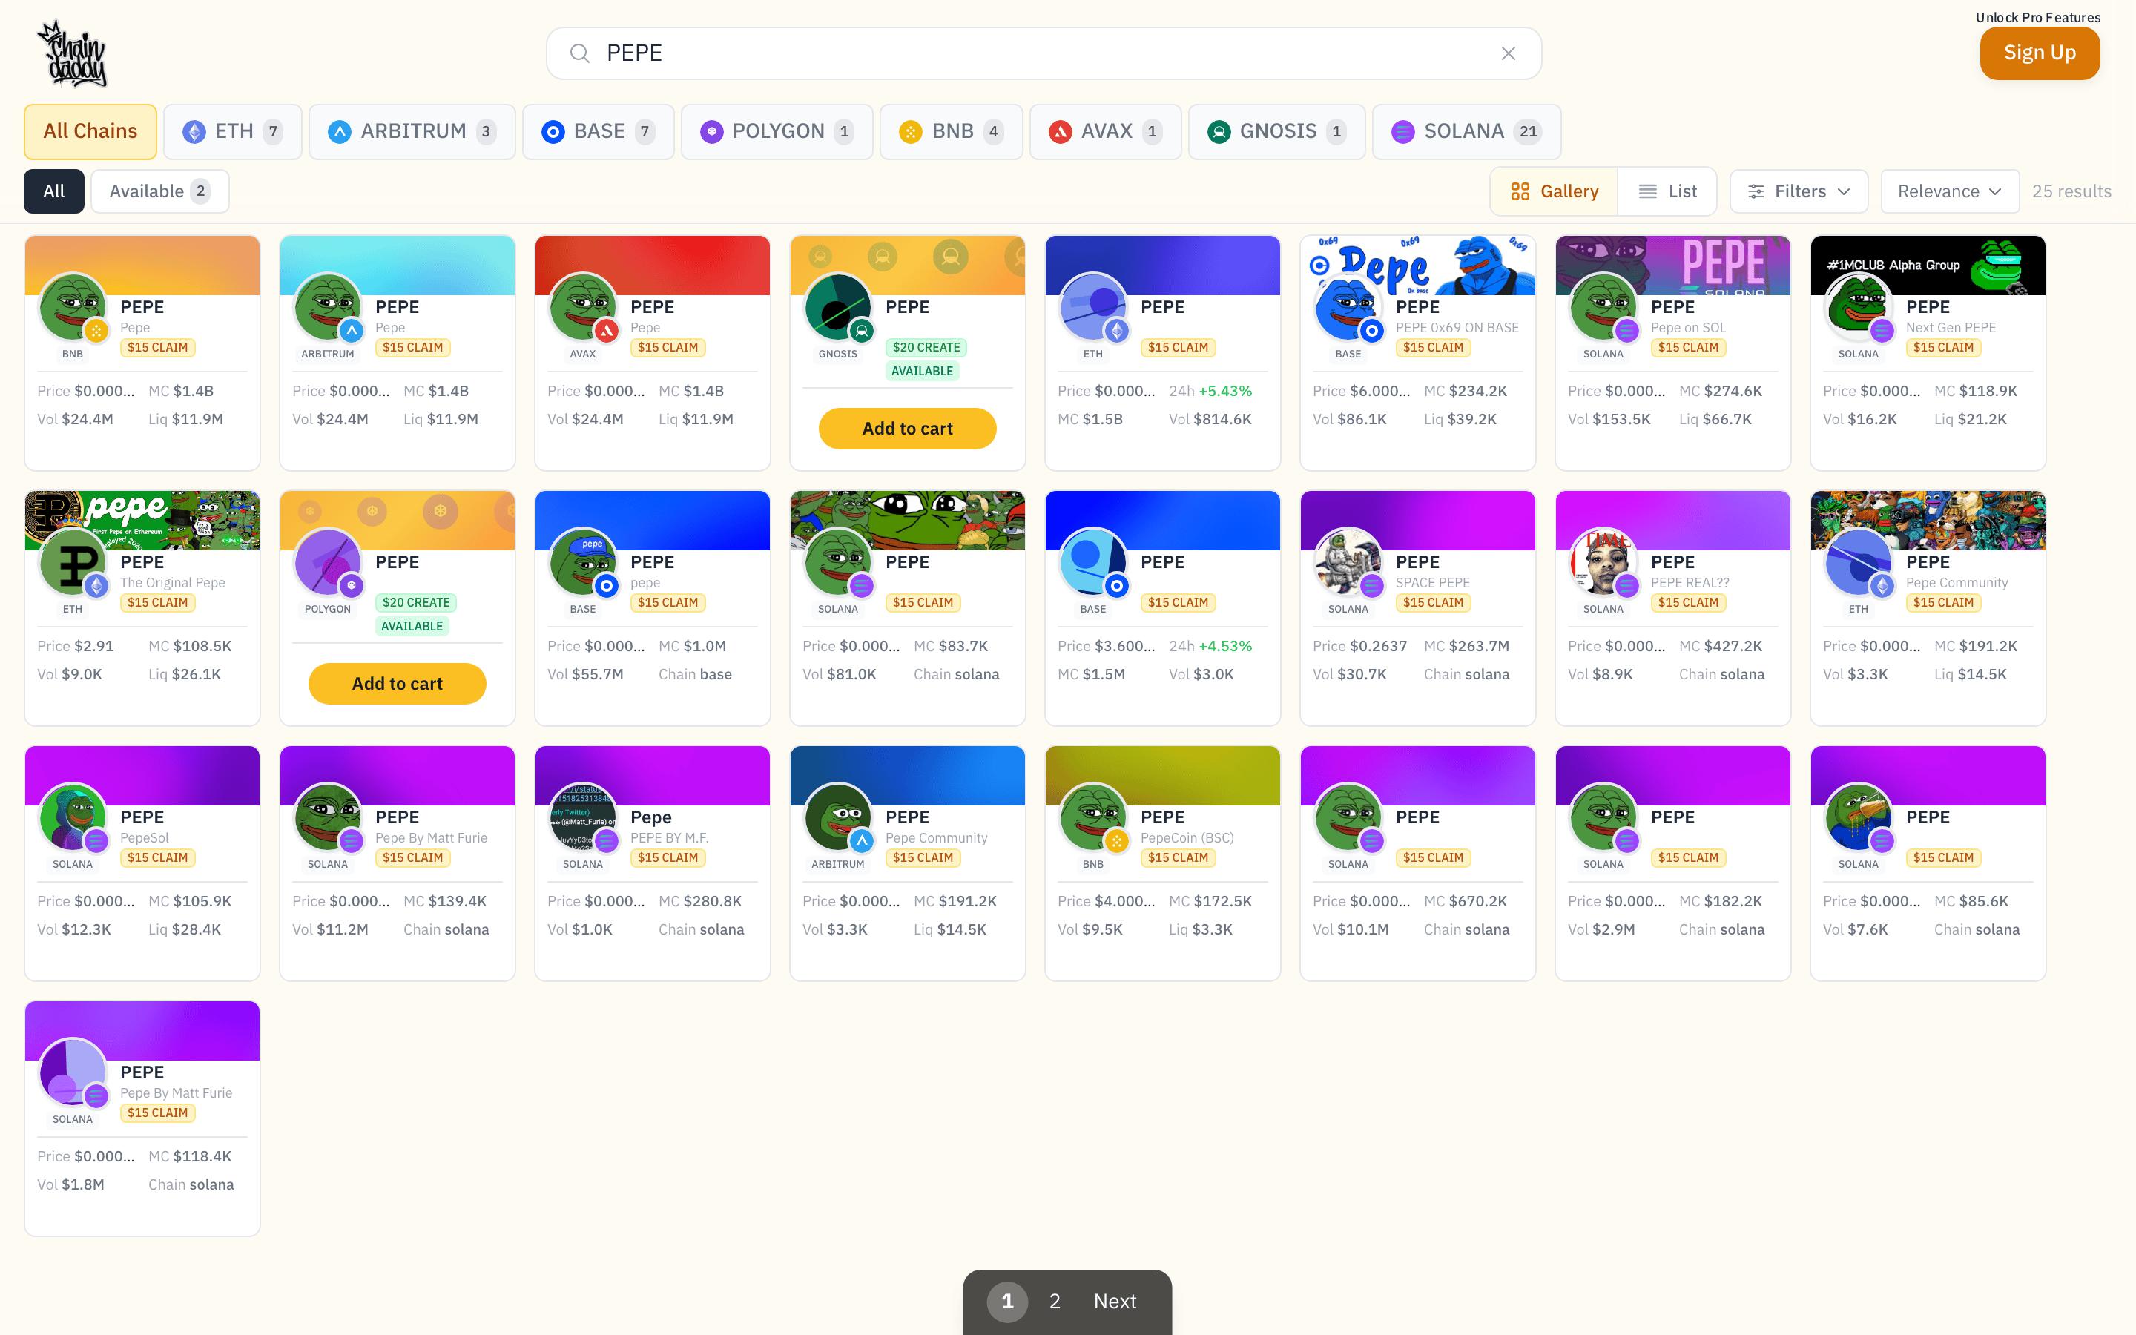Click the GNOSIS PEPE card avatar
Screen dimensions: 2136x1335
click(837, 307)
